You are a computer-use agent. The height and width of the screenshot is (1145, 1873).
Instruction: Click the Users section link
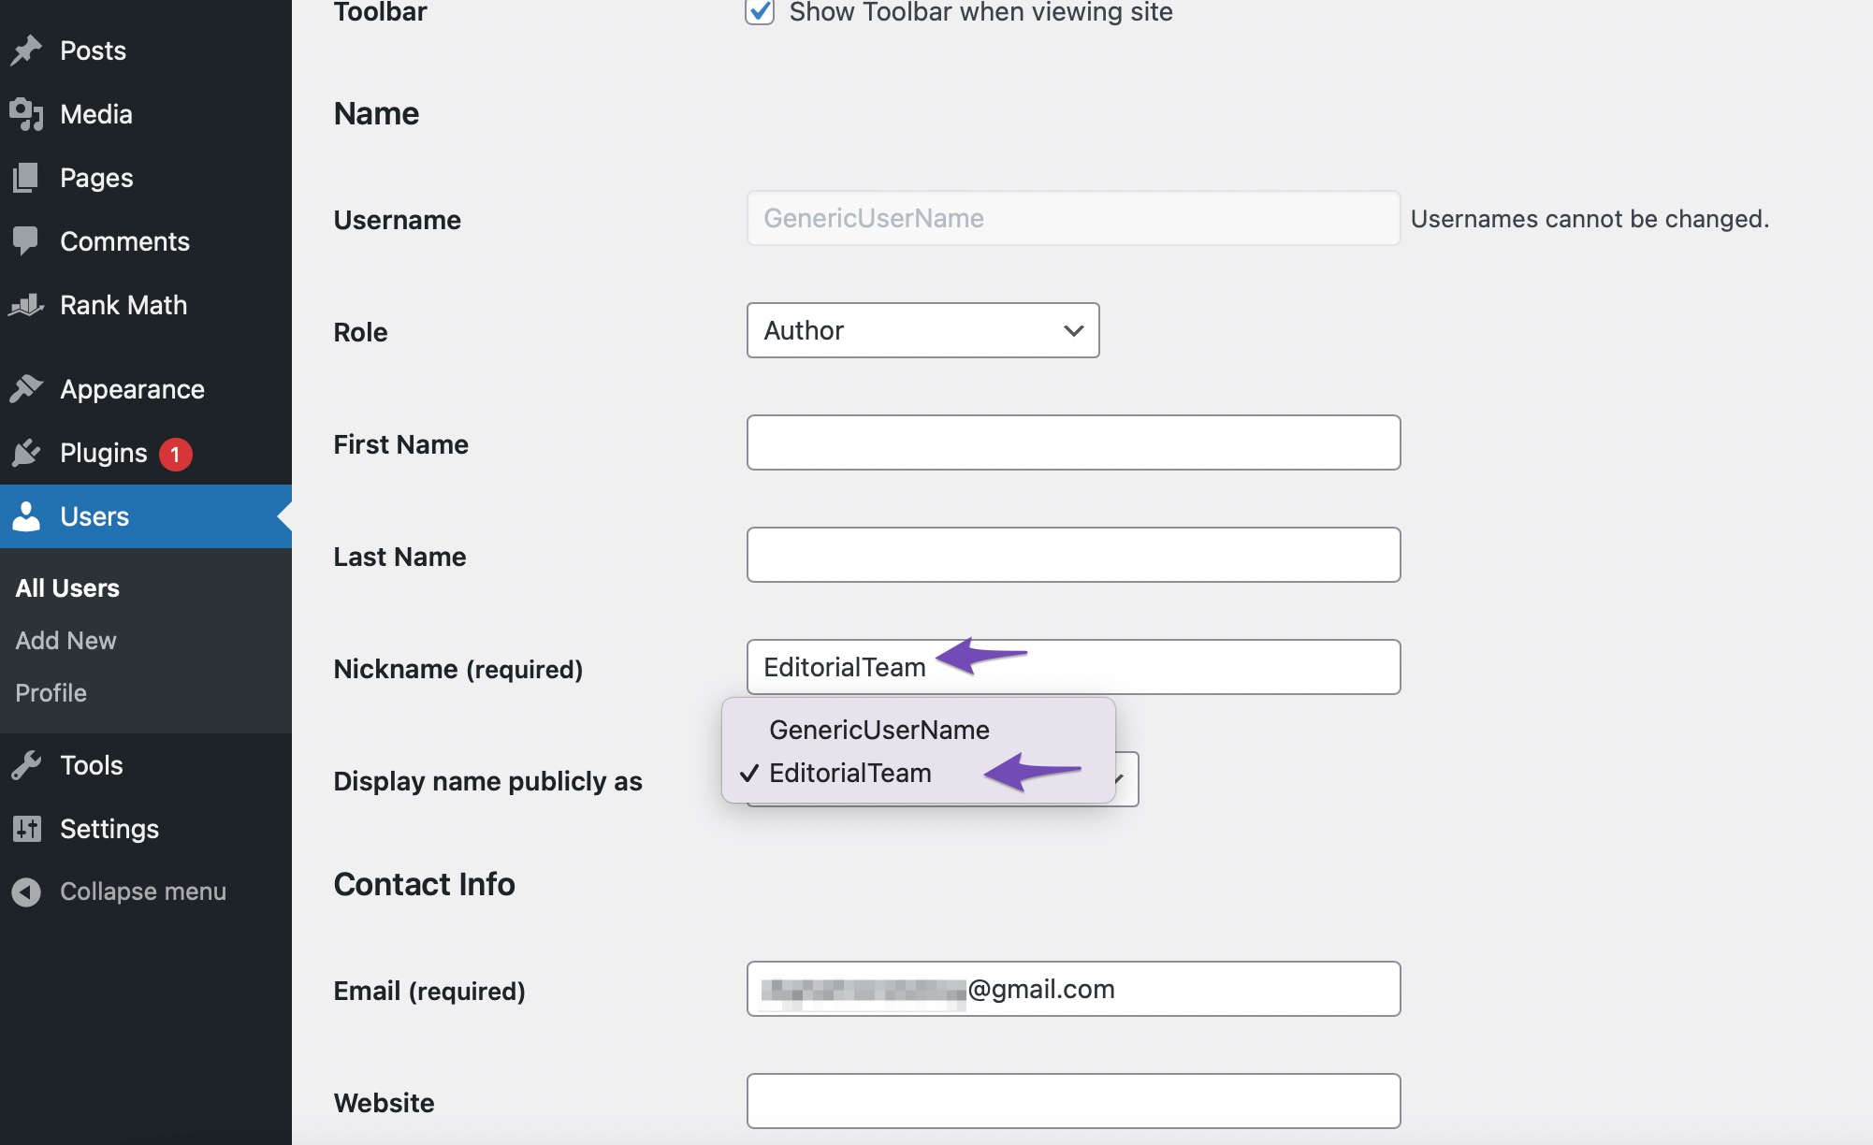point(93,515)
